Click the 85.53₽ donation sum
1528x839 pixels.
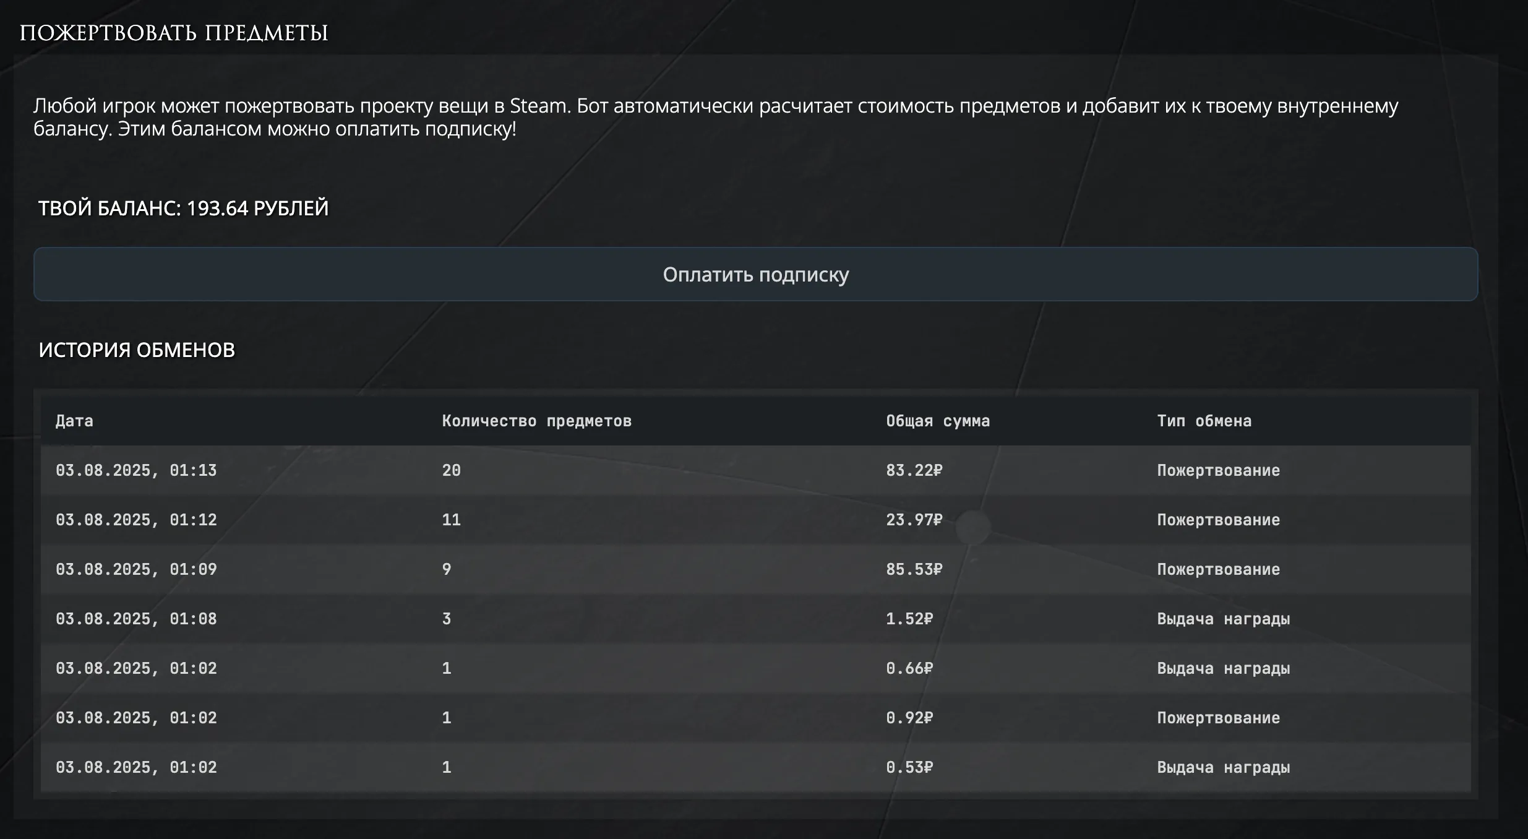(x=914, y=570)
